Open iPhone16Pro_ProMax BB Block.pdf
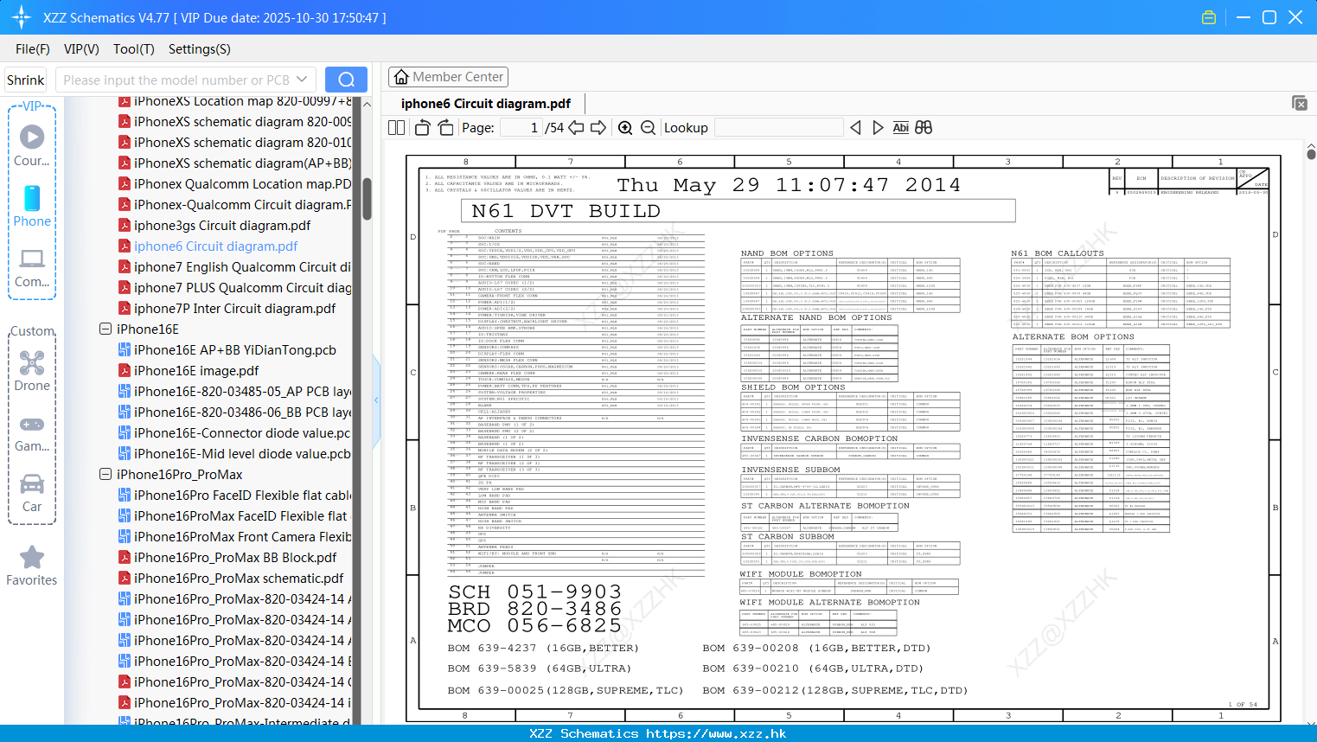This screenshot has height=742, width=1317. point(236,557)
